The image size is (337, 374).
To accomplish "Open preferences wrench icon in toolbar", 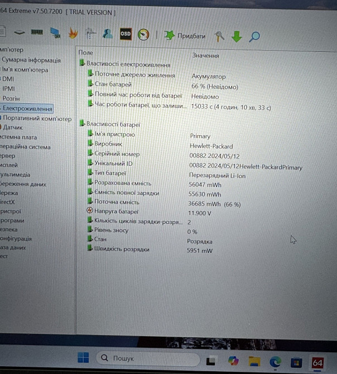I will pyautogui.click(x=219, y=36).
